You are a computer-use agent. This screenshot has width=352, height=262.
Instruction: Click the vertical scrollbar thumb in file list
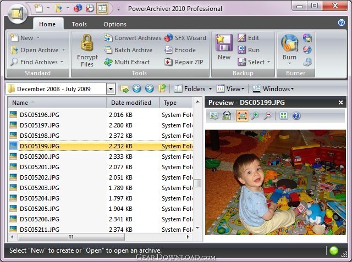(197, 183)
